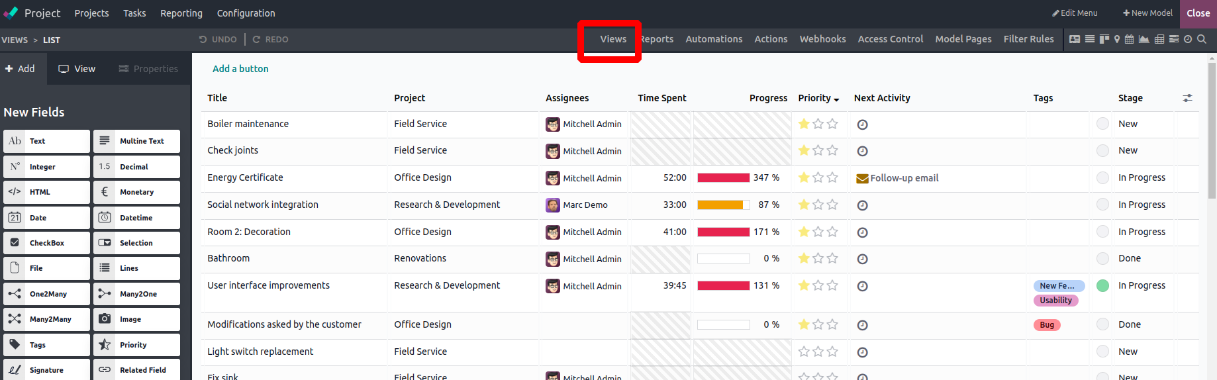Open the Calendar view icon
Viewport: 1217px width, 380px height.
pos(1130,39)
